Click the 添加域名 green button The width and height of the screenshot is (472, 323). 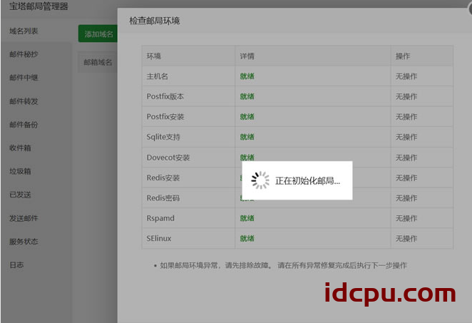point(98,34)
